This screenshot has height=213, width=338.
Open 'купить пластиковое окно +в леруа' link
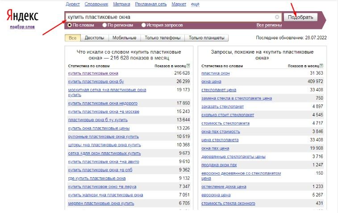click(102, 187)
